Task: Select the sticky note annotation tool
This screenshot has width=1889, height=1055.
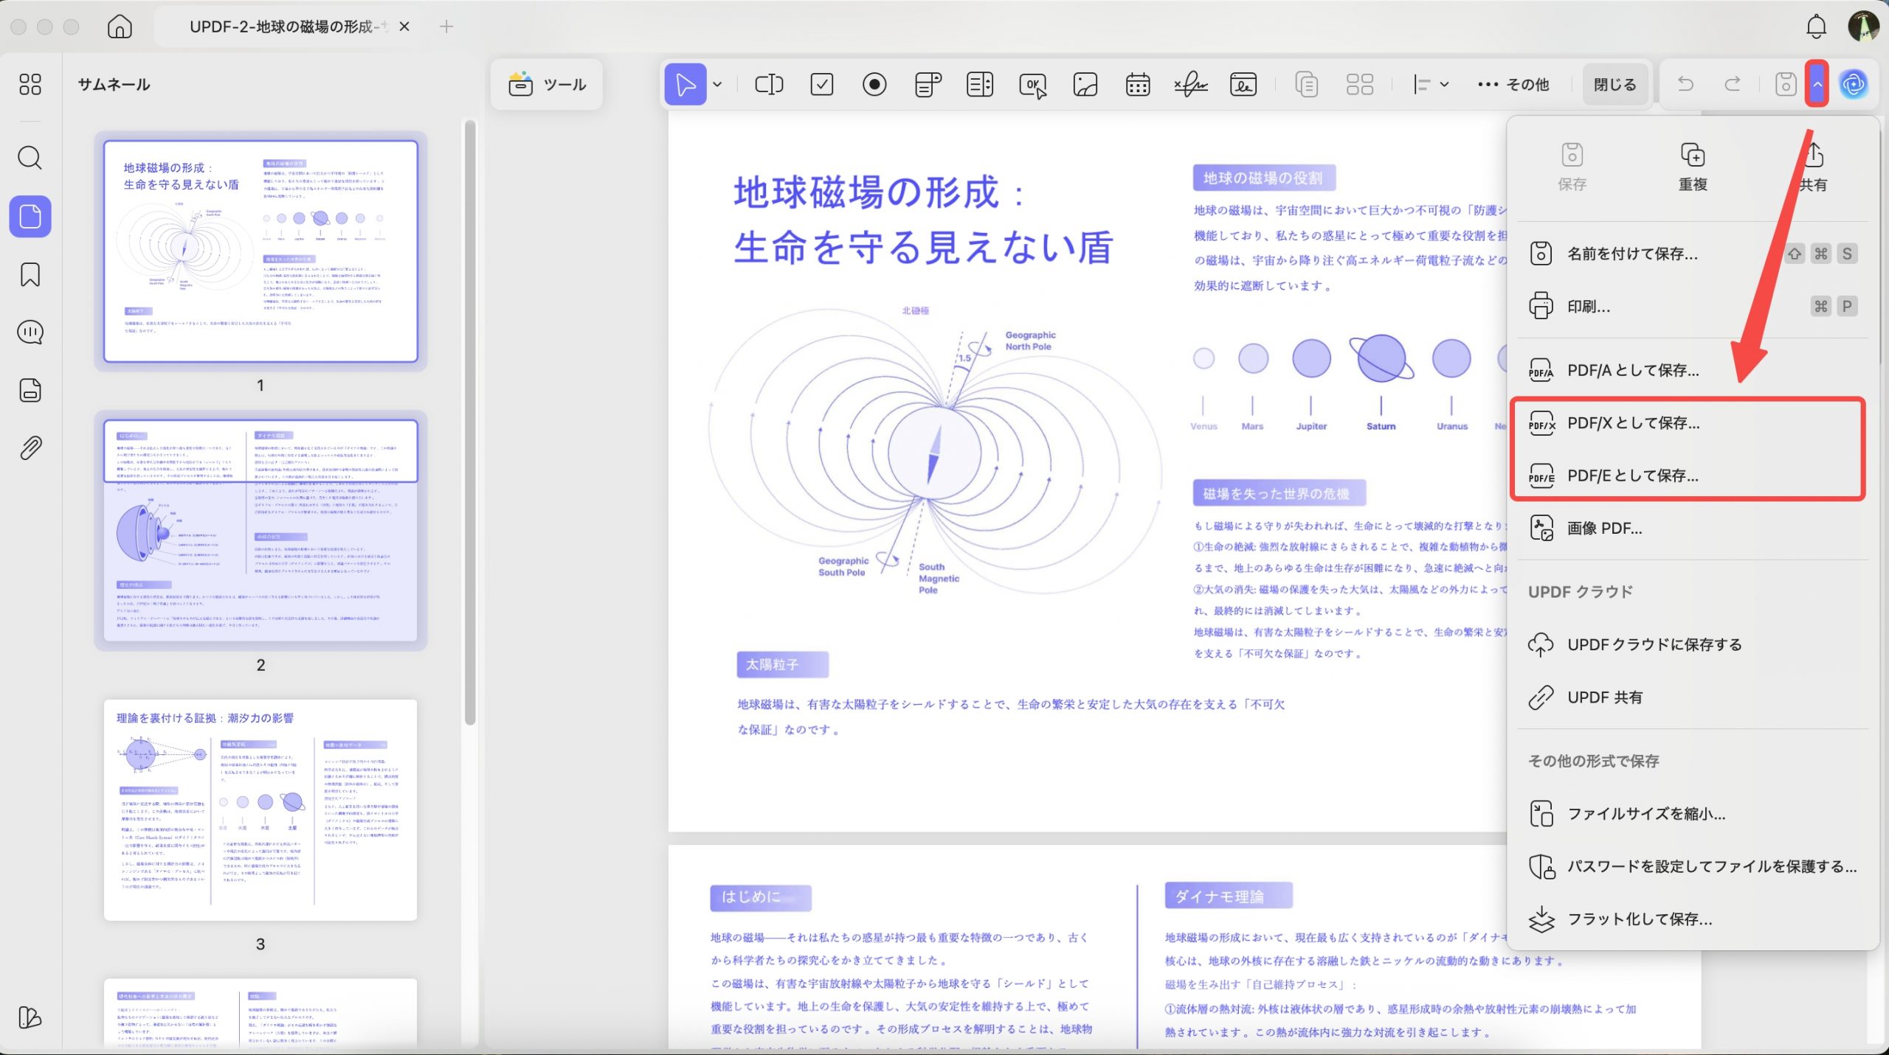Action: pyautogui.click(x=926, y=84)
